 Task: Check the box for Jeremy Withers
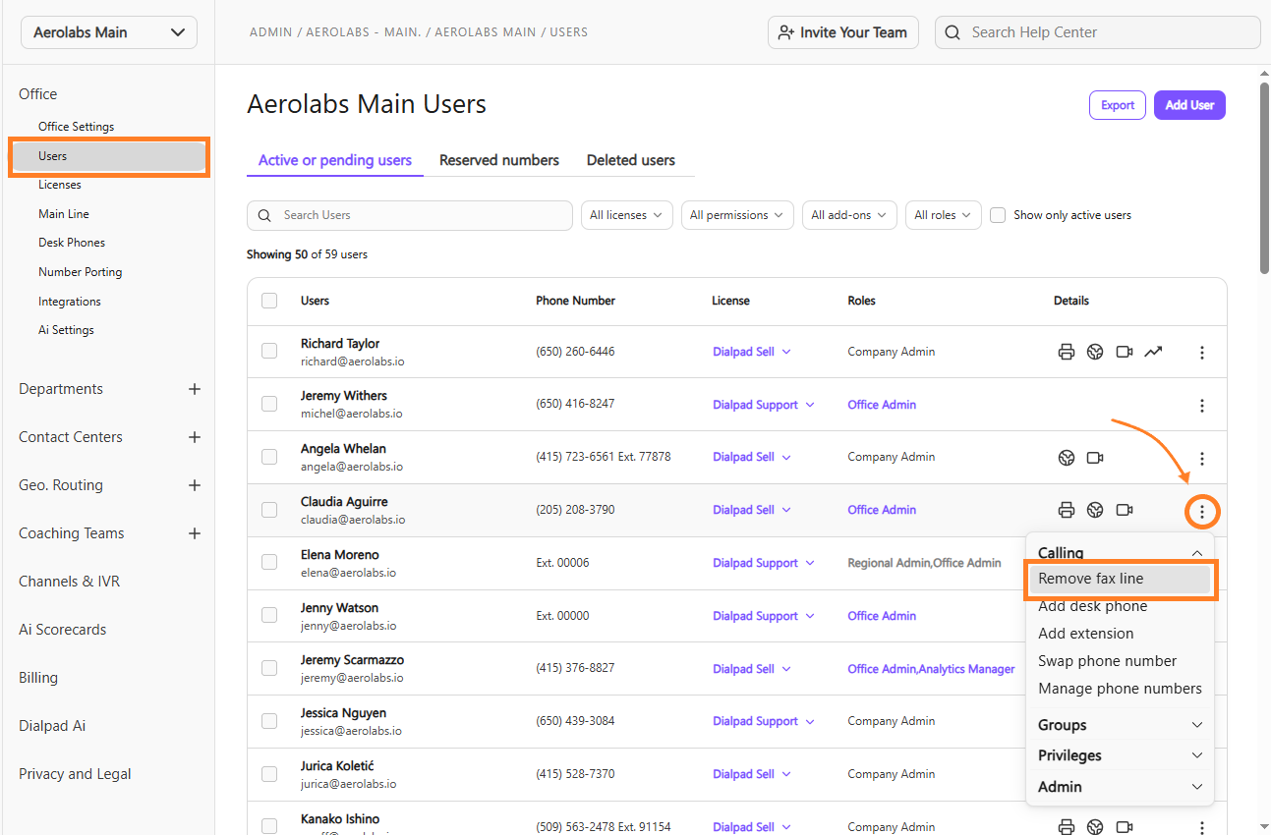(269, 404)
